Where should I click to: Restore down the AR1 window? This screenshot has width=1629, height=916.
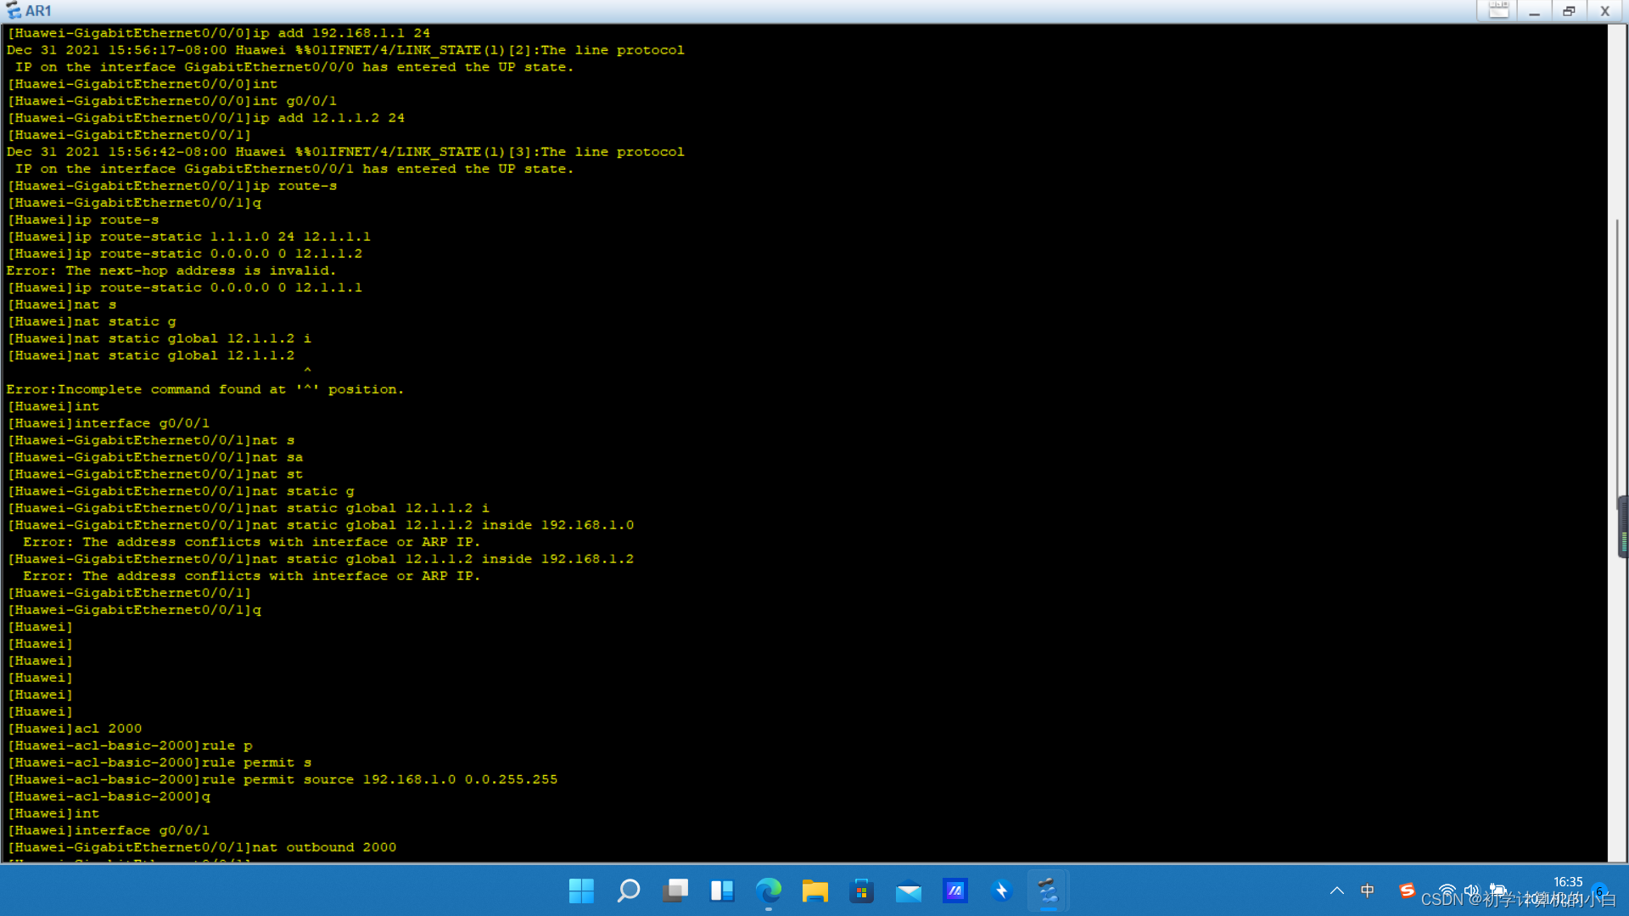(1569, 10)
